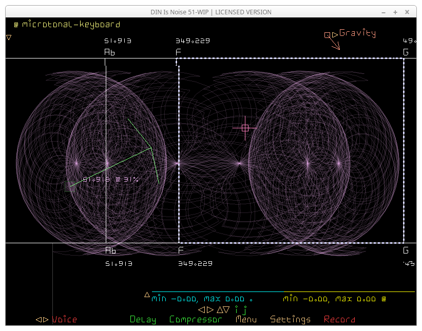Click the Gravity arrow tip handle
The image size is (422, 331).
click(x=338, y=49)
